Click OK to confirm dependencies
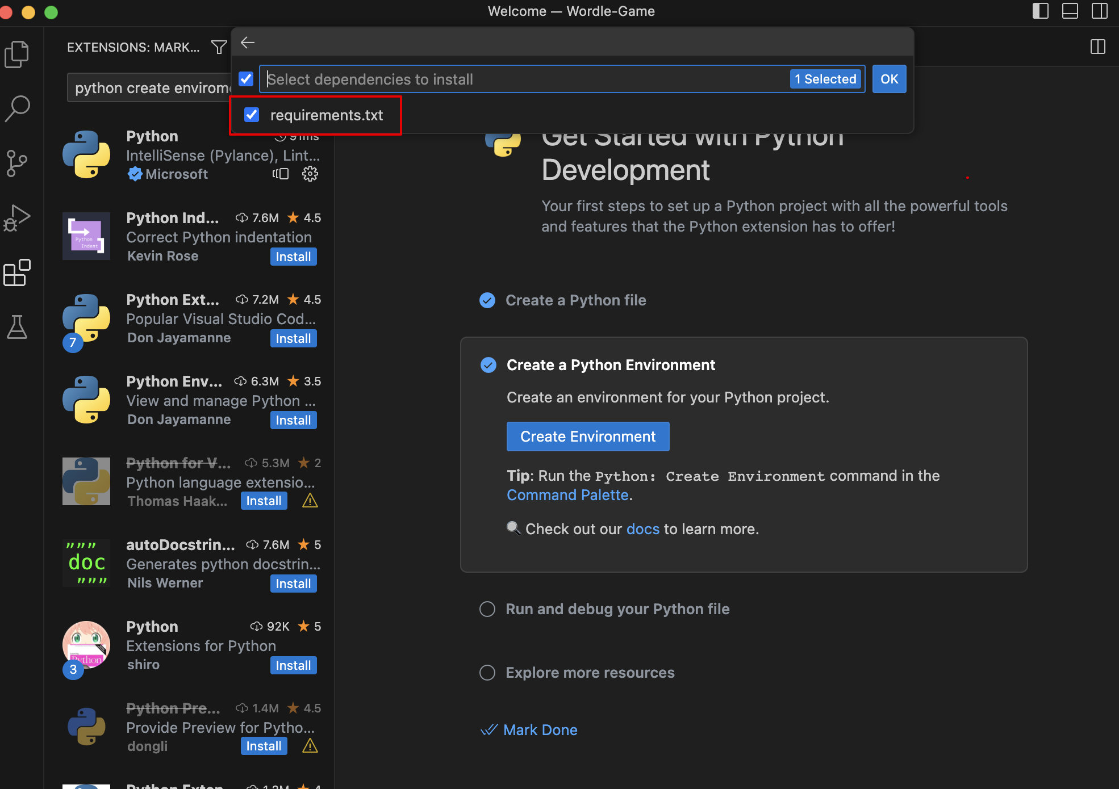1119x789 pixels. pos(889,79)
